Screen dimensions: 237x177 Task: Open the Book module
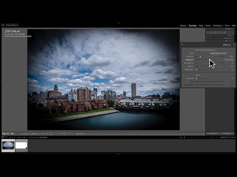(x=208, y=26)
